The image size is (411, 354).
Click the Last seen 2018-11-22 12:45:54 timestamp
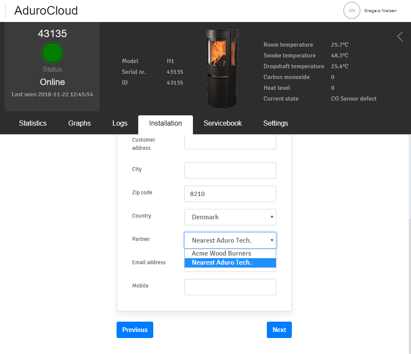click(52, 95)
